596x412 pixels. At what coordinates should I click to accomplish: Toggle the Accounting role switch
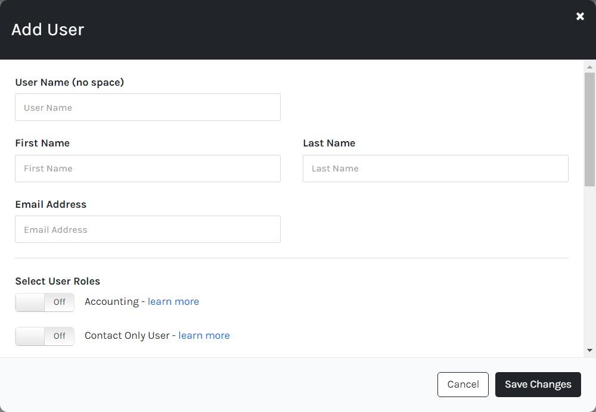(x=45, y=302)
